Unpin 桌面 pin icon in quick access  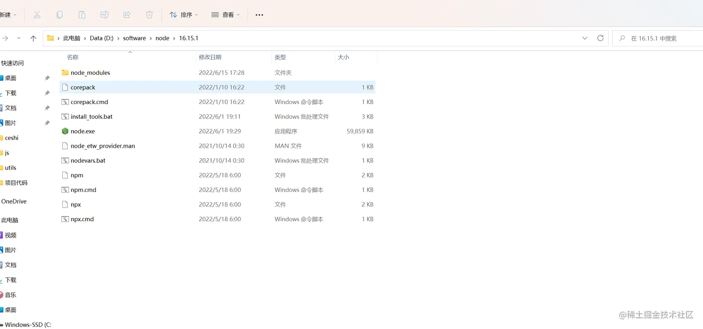point(47,78)
